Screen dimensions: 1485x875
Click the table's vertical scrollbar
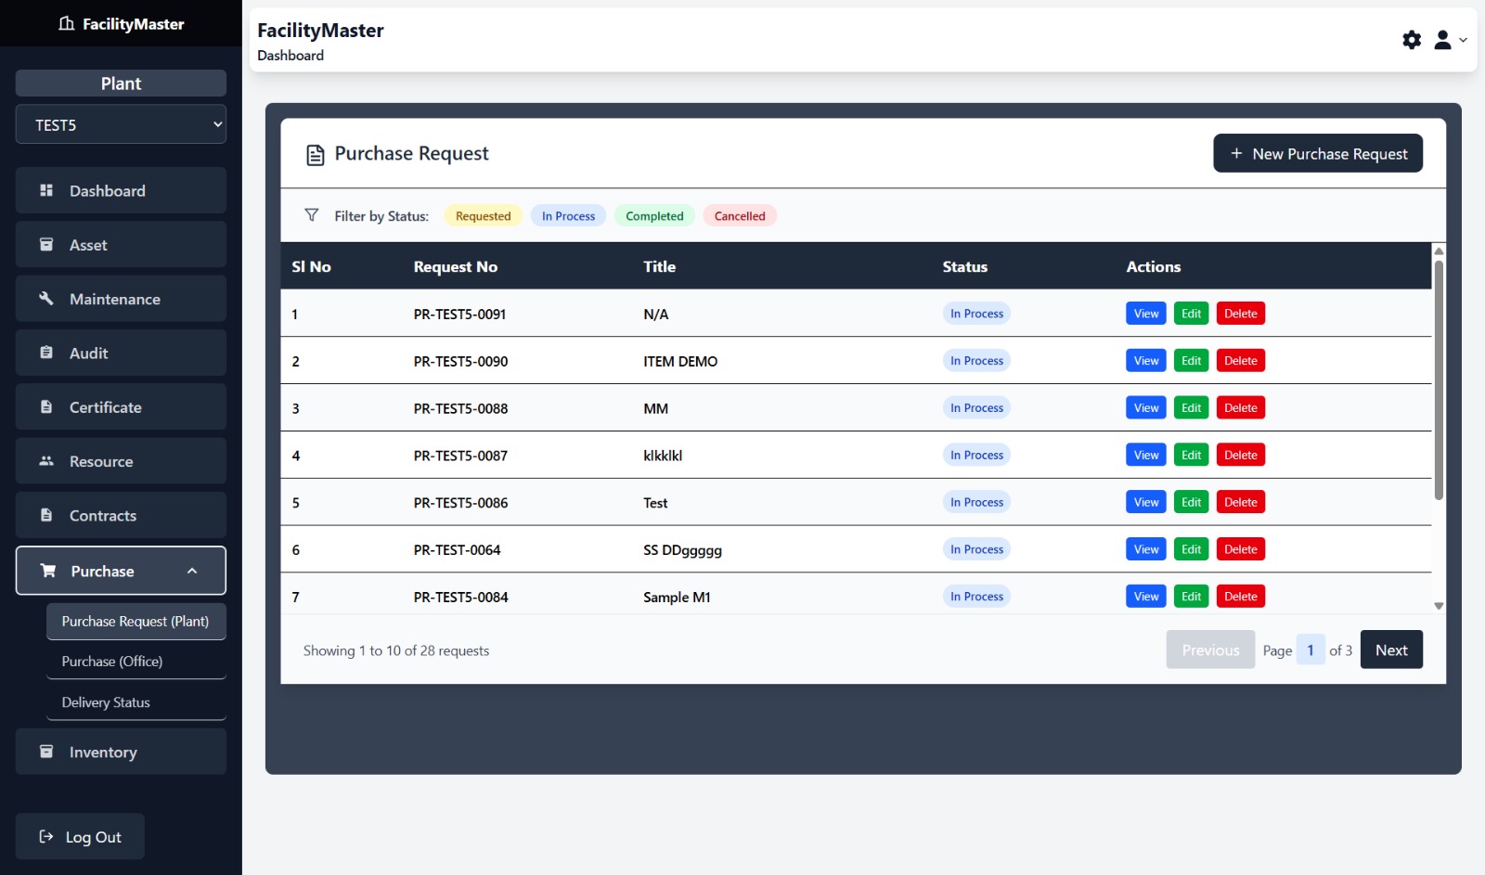[x=1439, y=380]
